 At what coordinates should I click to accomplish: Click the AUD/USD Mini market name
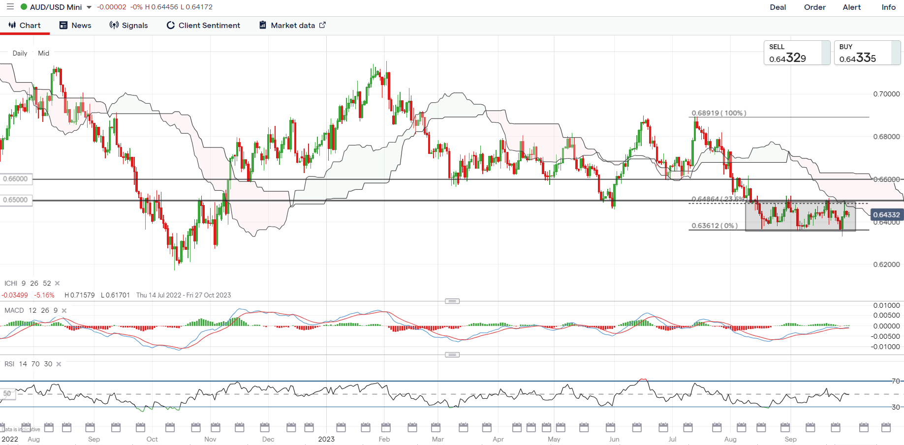(56, 7)
